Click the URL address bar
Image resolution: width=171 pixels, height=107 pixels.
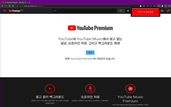pos(77,6)
